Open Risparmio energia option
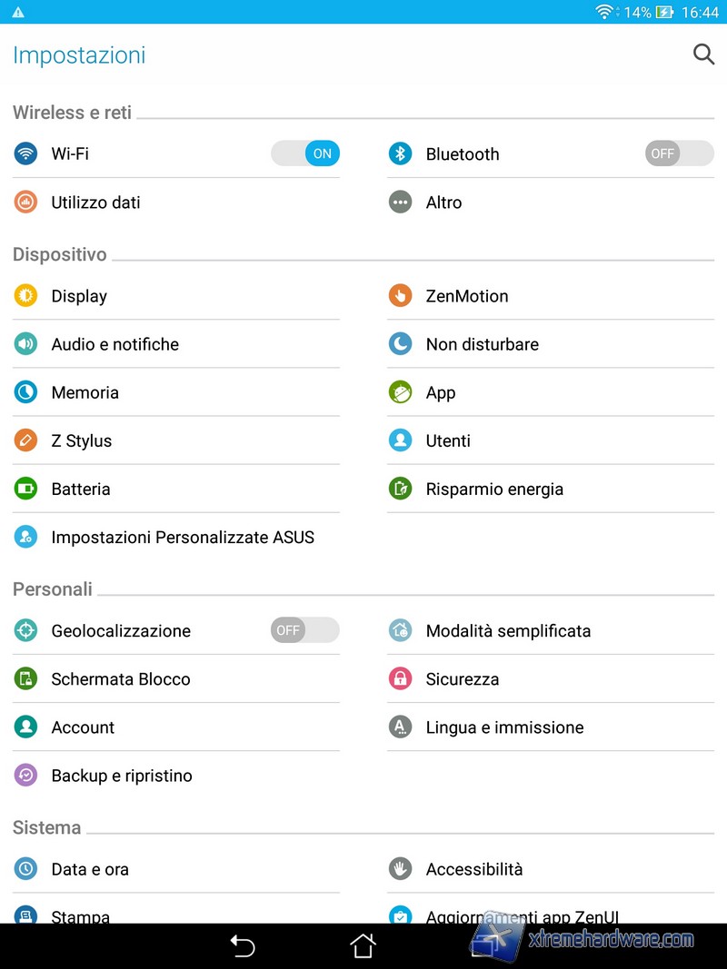 tap(494, 489)
